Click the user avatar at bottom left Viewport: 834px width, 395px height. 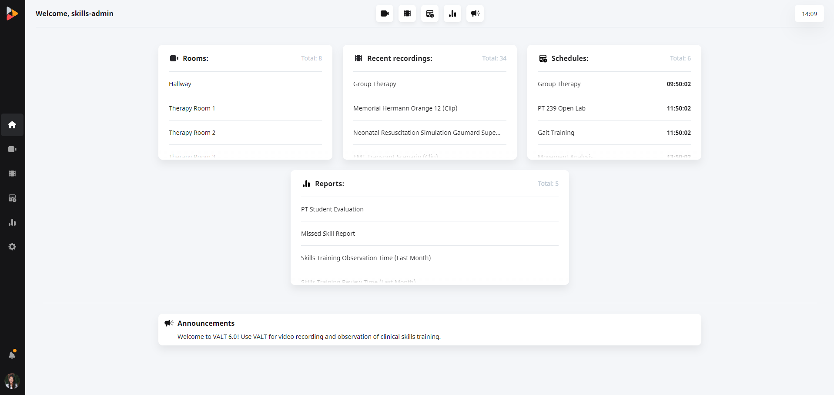pyautogui.click(x=12, y=381)
